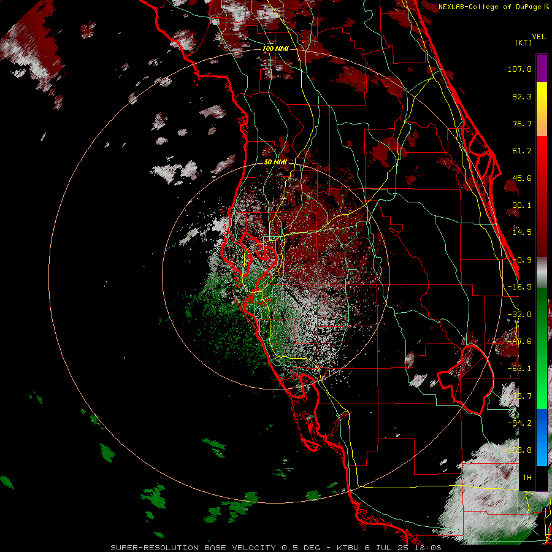Click the -16.5 velocity scale value
The width and height of the screenshot is (552, 552).
pos(519,287)
